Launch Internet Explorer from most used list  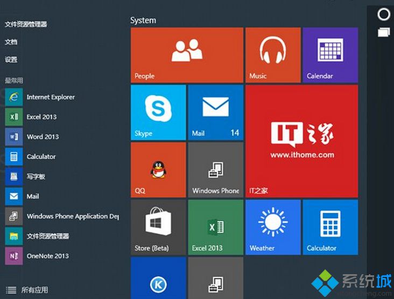tap(40, 97)
